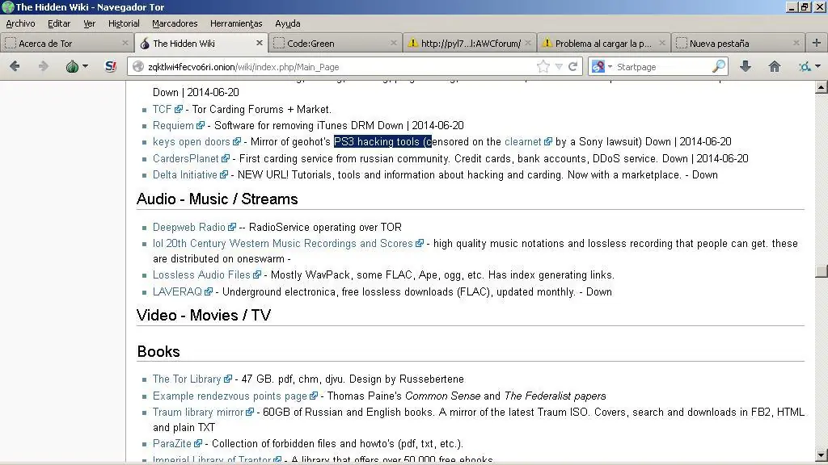The image size is (828, 465).
Task: Open the LAVERAQ link
Action: (177, 292)
